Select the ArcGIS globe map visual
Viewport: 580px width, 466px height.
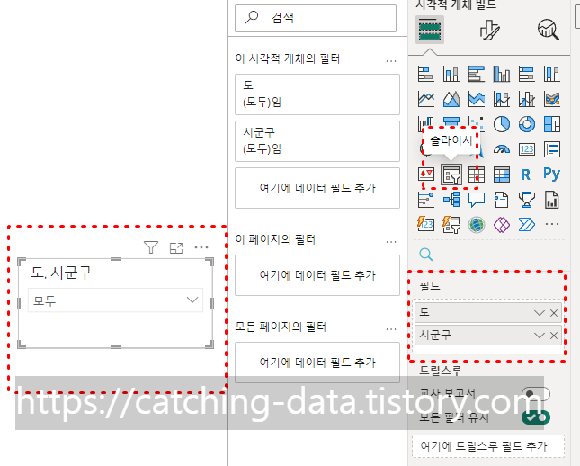click(476, 225)
